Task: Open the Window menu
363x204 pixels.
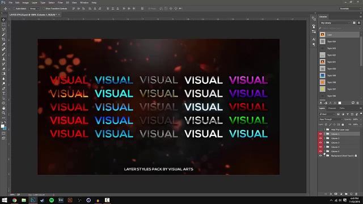Action: (84, 2)
